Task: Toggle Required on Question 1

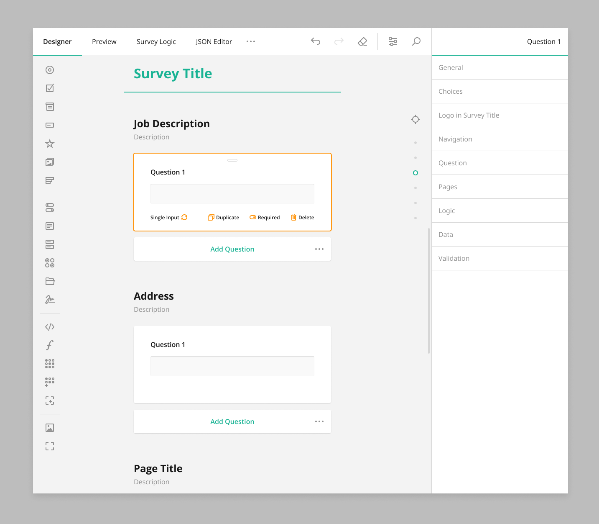Action: coord(264,217)
